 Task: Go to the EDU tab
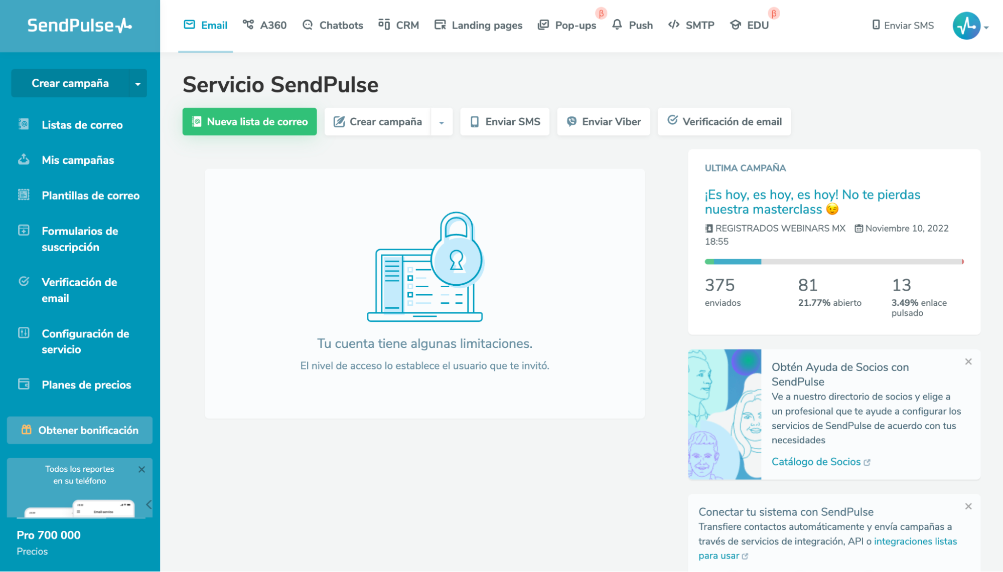(749, 25)
